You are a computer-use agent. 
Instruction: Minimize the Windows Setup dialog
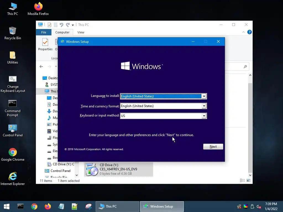coord(193,41)
